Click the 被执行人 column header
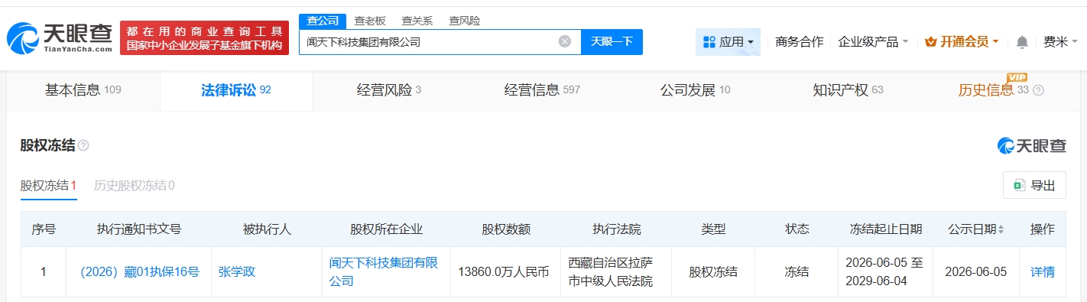 pyautogui.click(x=266, y=229)
